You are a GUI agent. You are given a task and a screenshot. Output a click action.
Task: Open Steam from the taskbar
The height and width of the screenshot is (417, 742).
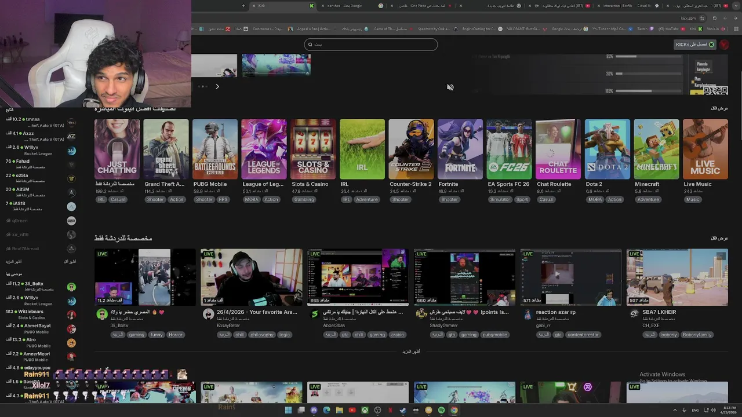click(403, 410)
